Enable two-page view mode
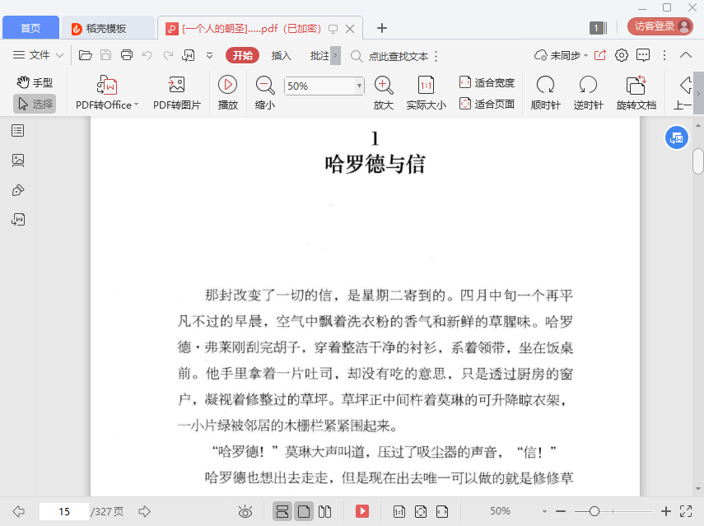Image resolution: width=704 pixels, height=526 pixels. click(x=324, y=511)
